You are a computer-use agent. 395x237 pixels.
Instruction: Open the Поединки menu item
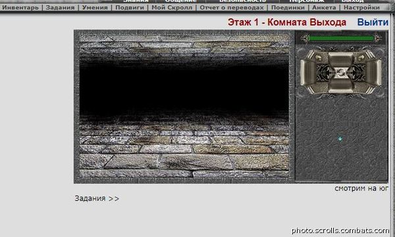point(288,7)
